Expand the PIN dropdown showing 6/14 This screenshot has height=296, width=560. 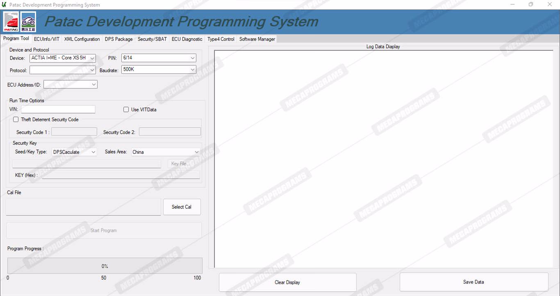(159, 58)
